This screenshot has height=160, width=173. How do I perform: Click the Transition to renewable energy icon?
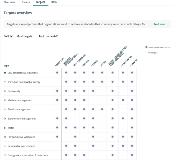click(x=5, y=82)
